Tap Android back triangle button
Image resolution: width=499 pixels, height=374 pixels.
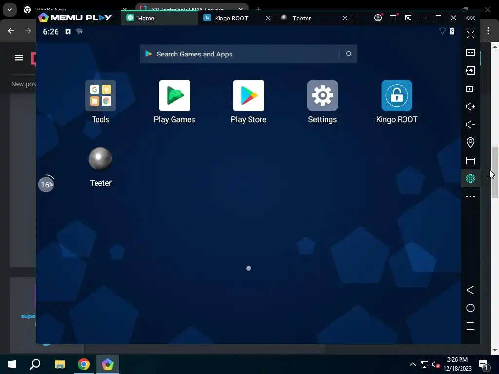point(470,290)
